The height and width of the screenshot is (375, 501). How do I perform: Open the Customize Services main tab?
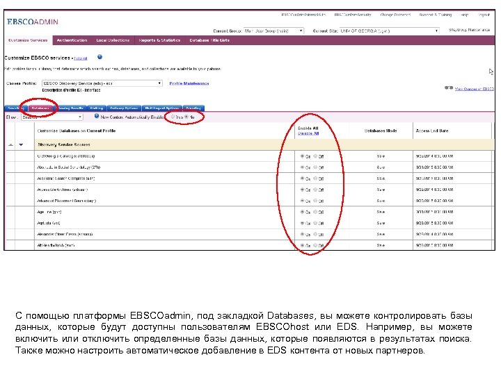(28, 40)
